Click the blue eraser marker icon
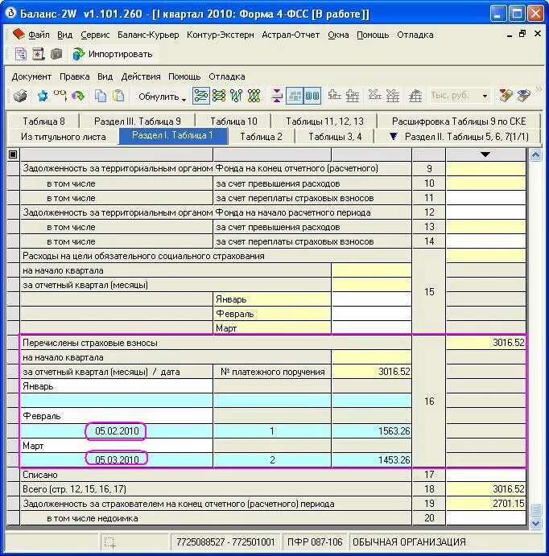 523,96
